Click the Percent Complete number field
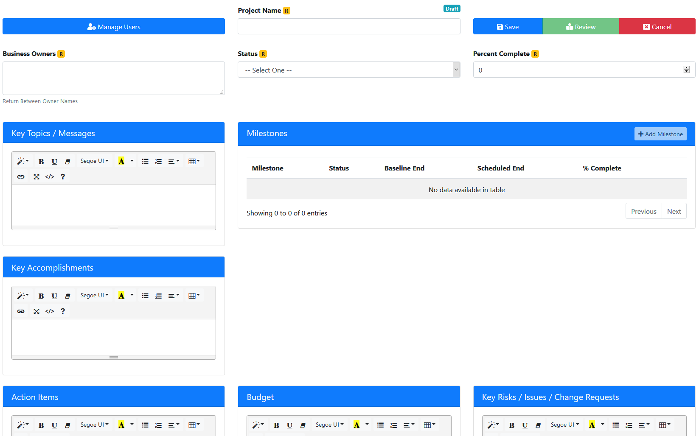This screenshot has width=699, height=436. [584, 70]
